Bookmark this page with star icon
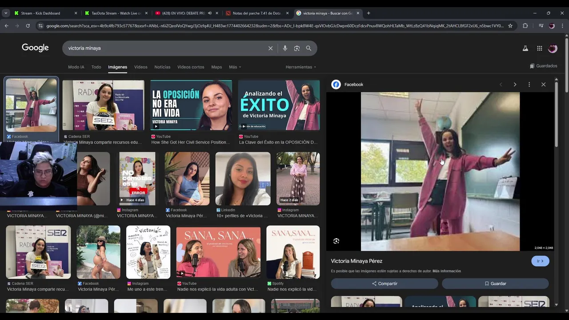This screenshot has width=569, height=320. tap(510, 26)
